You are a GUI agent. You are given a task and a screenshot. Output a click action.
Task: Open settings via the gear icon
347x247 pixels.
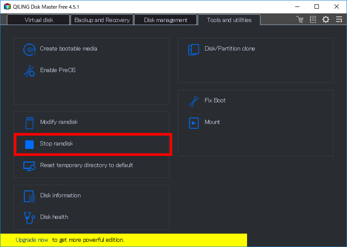coord(325,19)
